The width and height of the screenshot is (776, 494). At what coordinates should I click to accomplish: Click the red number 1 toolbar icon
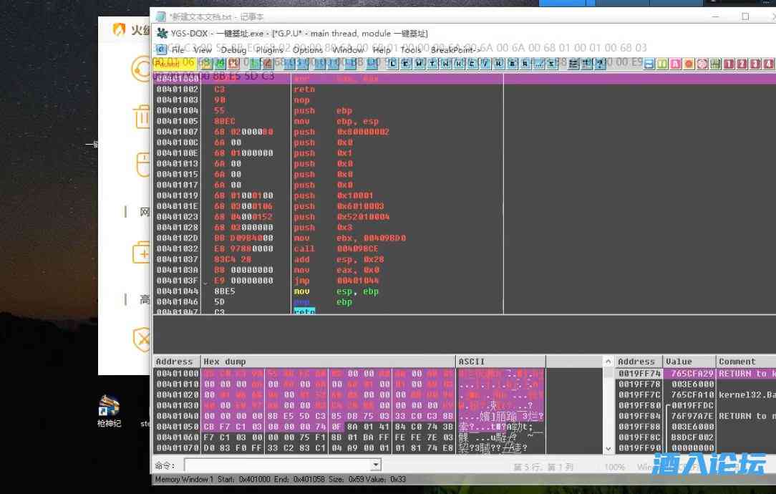[x=729, y=64]
